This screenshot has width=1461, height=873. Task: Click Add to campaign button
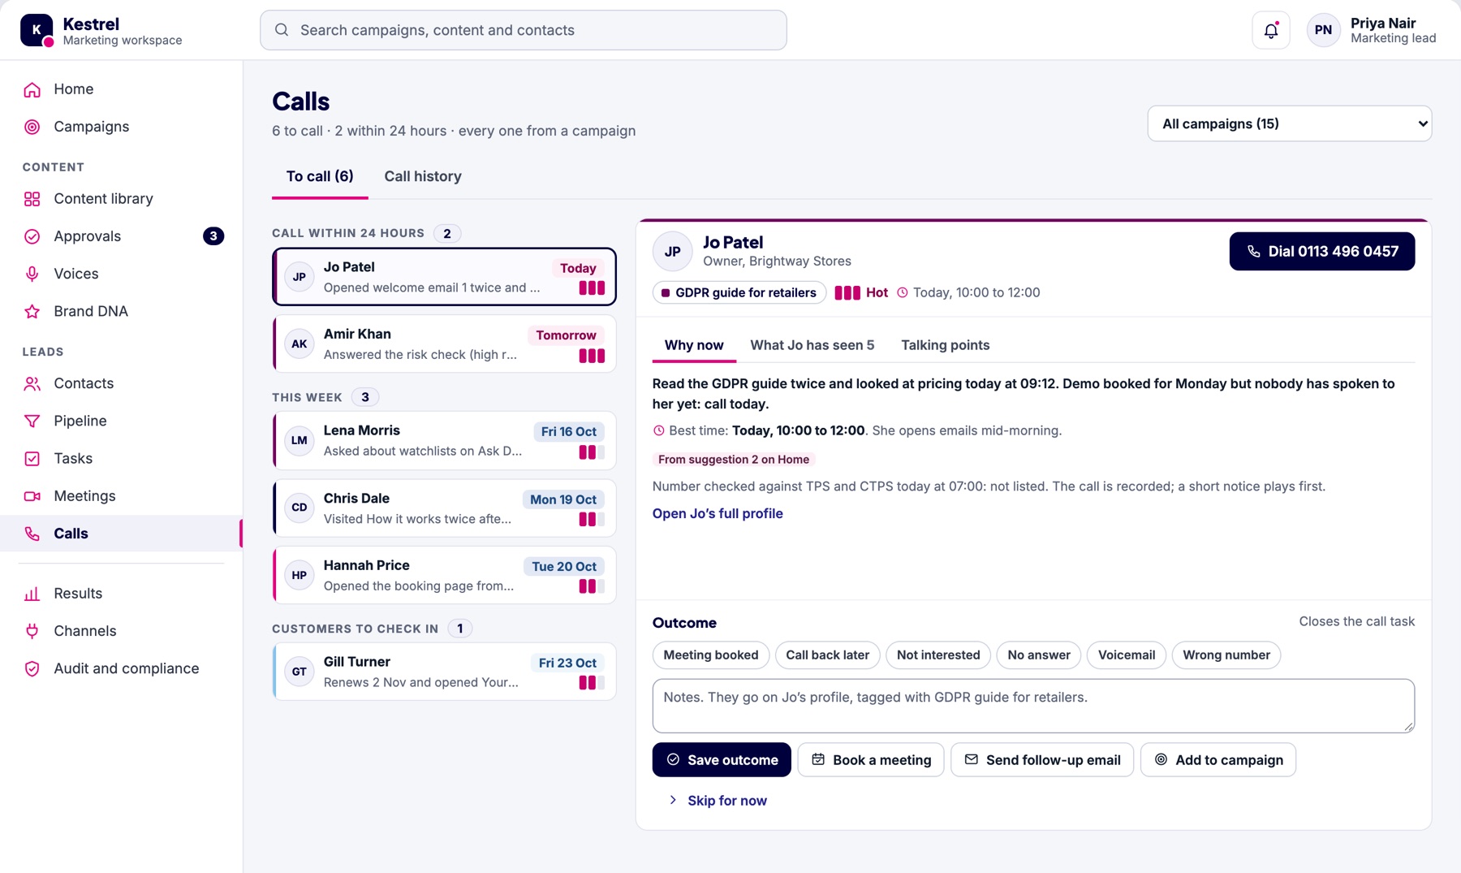[x=1218, y=760]
